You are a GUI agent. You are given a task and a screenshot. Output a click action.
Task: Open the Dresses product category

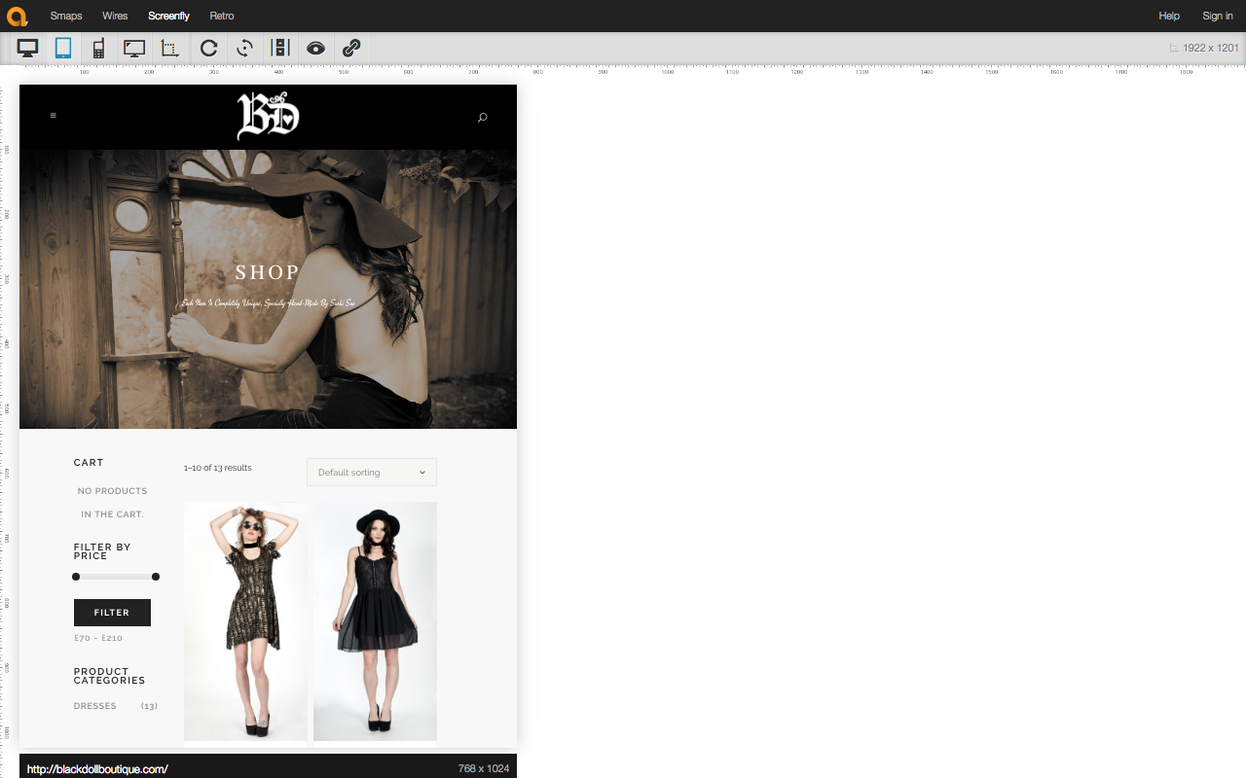(95, 706)
